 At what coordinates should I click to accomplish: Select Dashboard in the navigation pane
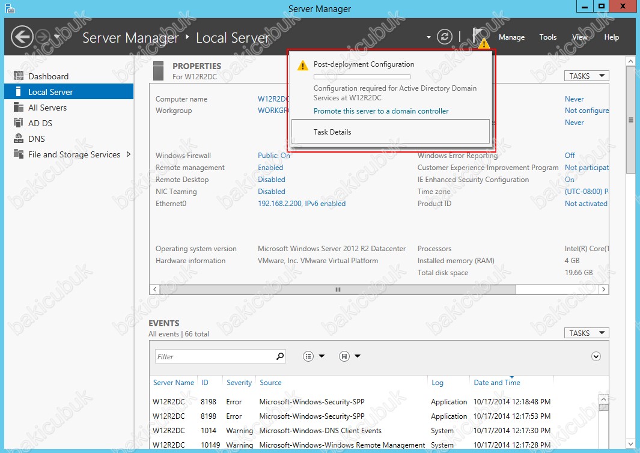pyautogui.click(x=69, y=76)
